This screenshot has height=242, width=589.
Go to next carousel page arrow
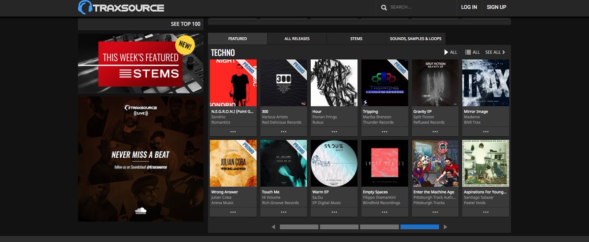(446, 227)
